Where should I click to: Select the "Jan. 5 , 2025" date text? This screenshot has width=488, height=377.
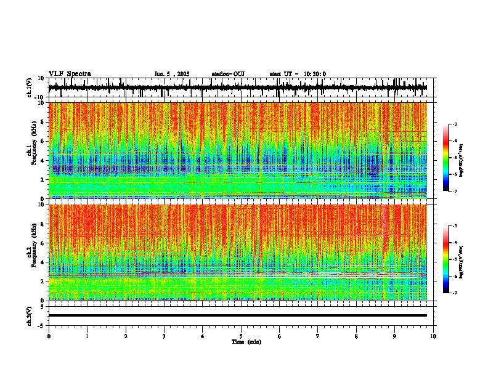point(172,74)
